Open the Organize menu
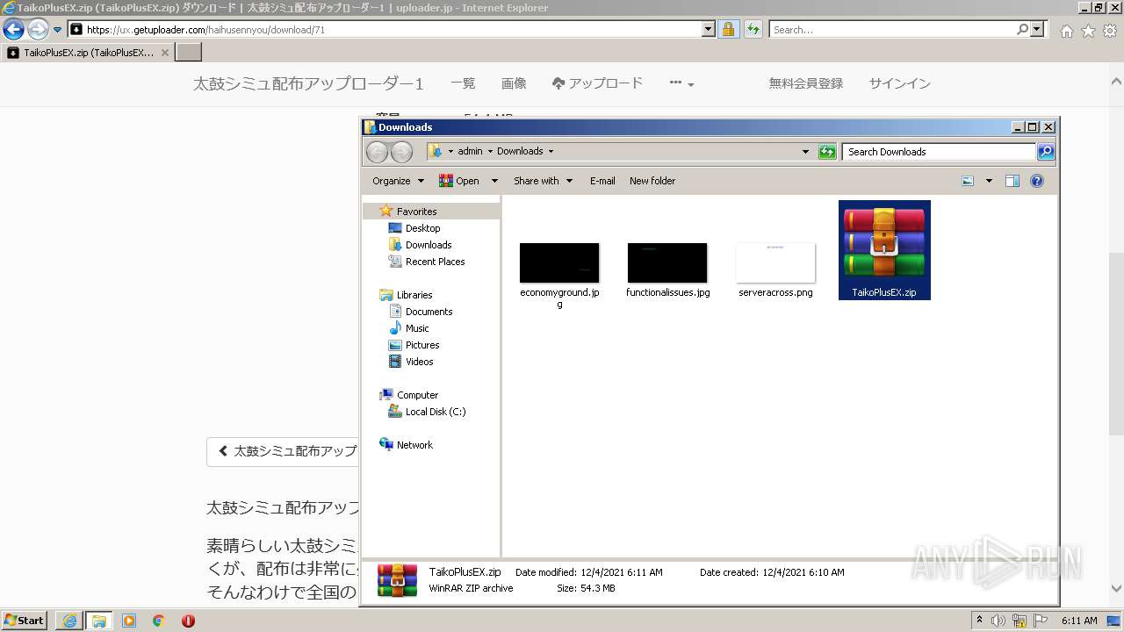 [x=398, y=181]
